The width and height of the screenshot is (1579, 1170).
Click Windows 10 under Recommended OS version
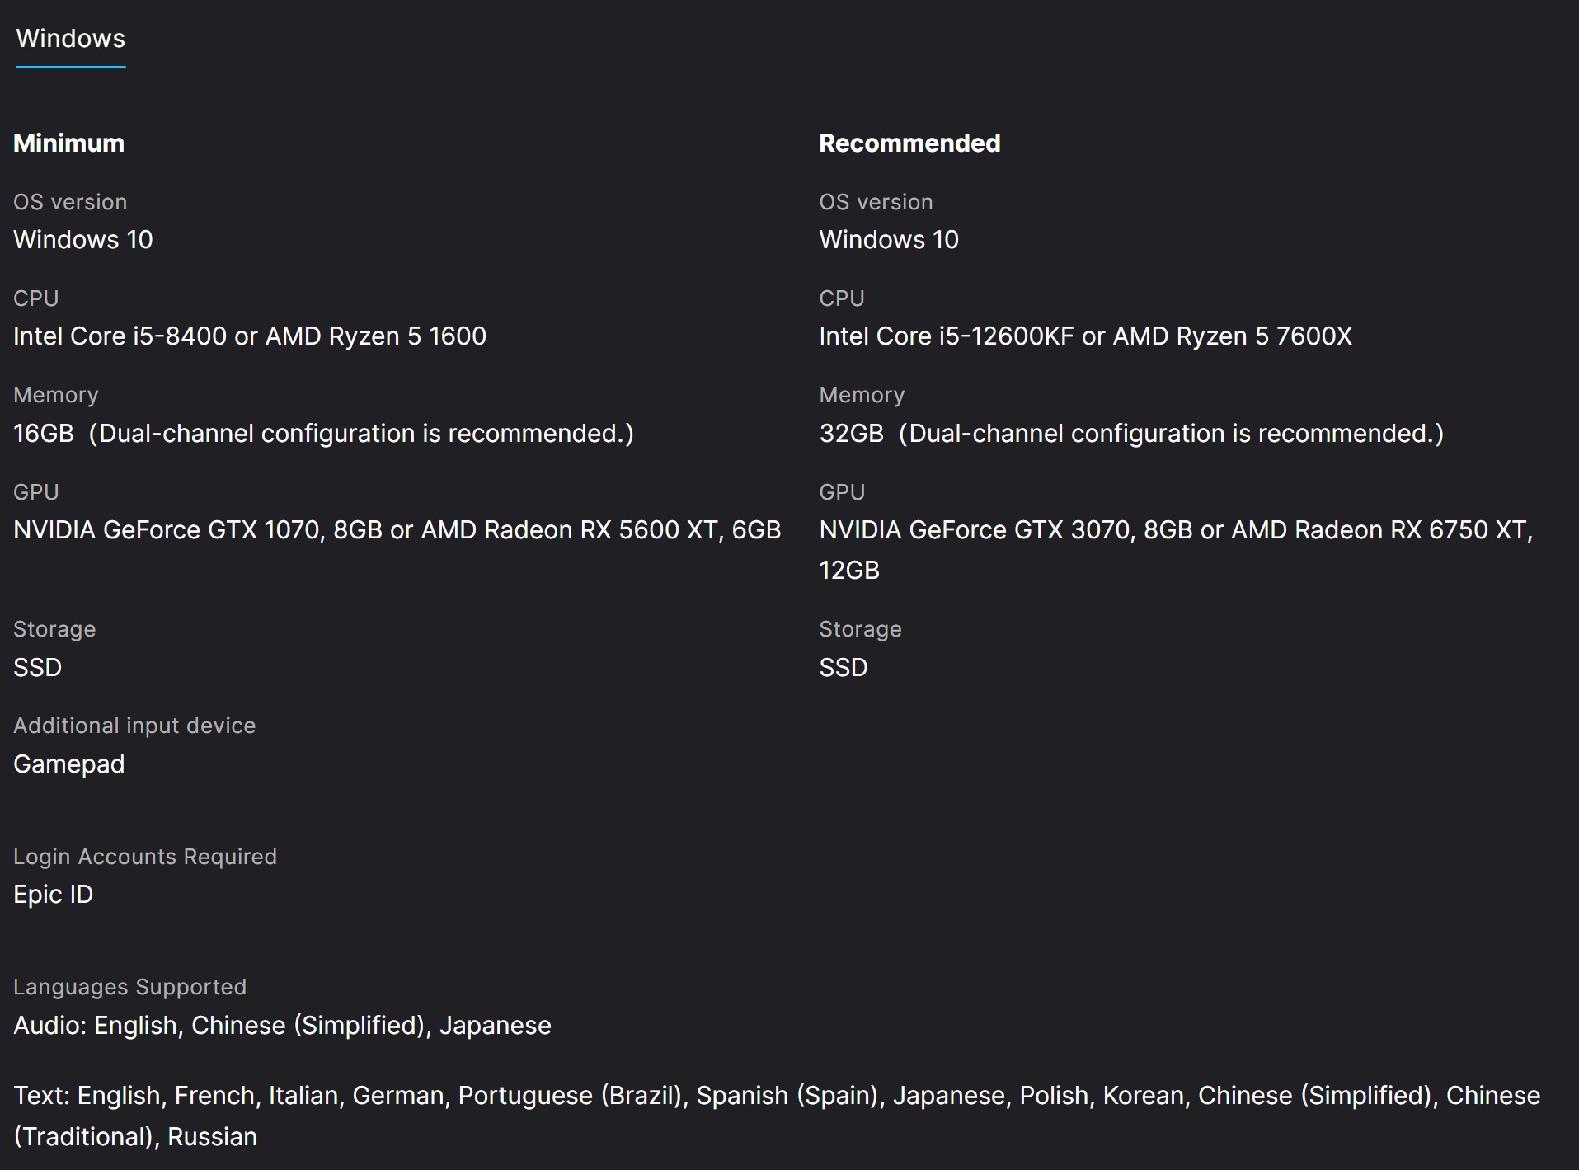click(888, 240)
